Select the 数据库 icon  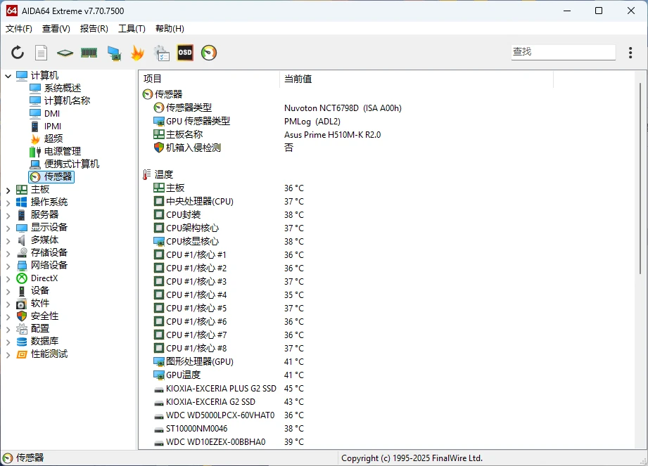coord(22,342)
